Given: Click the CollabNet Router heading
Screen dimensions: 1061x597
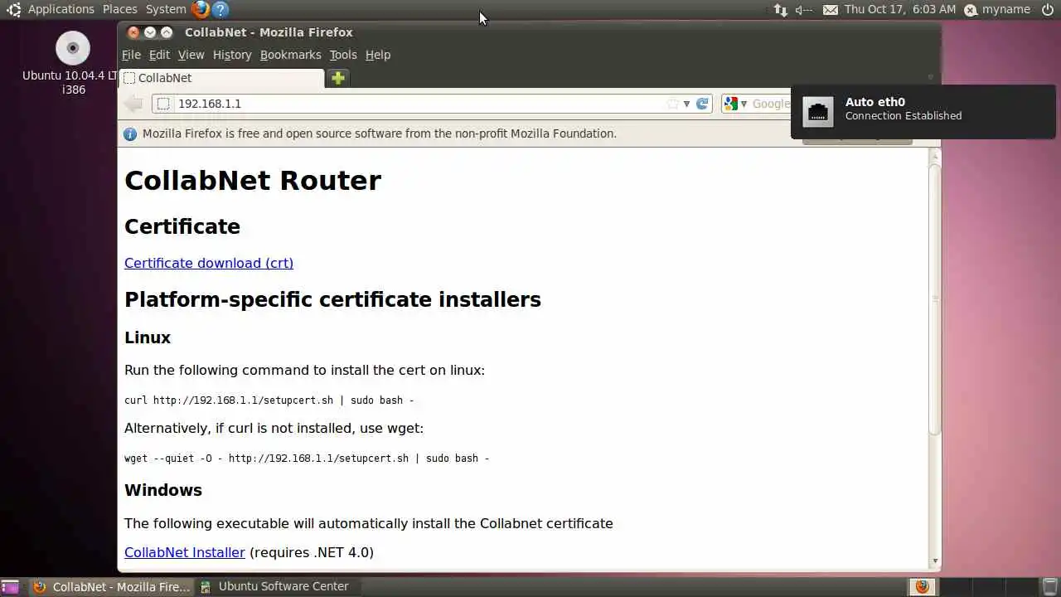Looking at the screenshot, I should click(253, 181).
